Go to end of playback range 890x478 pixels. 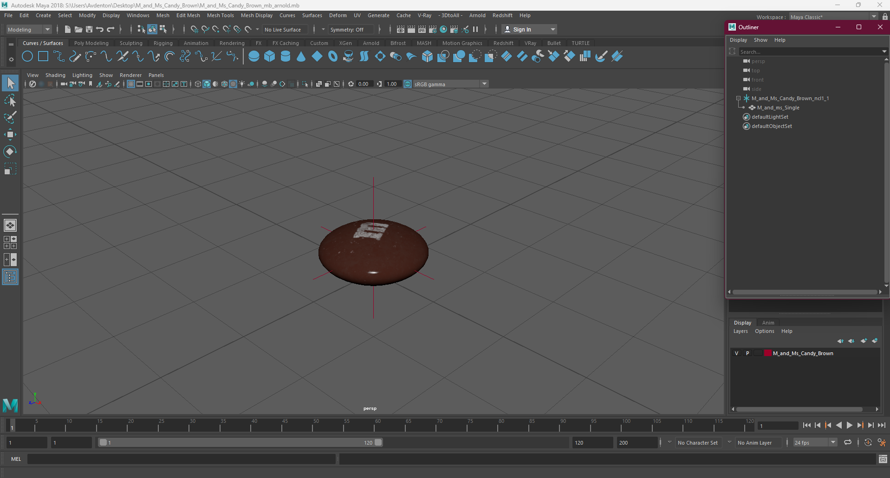[882, 425]
